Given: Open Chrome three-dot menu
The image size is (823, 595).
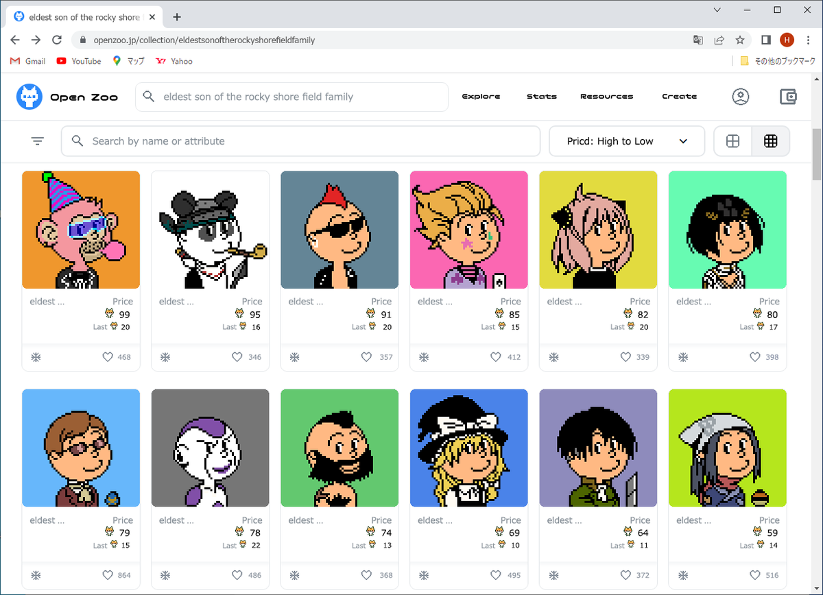Looking at the screenshot, I should [x=807, y=40].
